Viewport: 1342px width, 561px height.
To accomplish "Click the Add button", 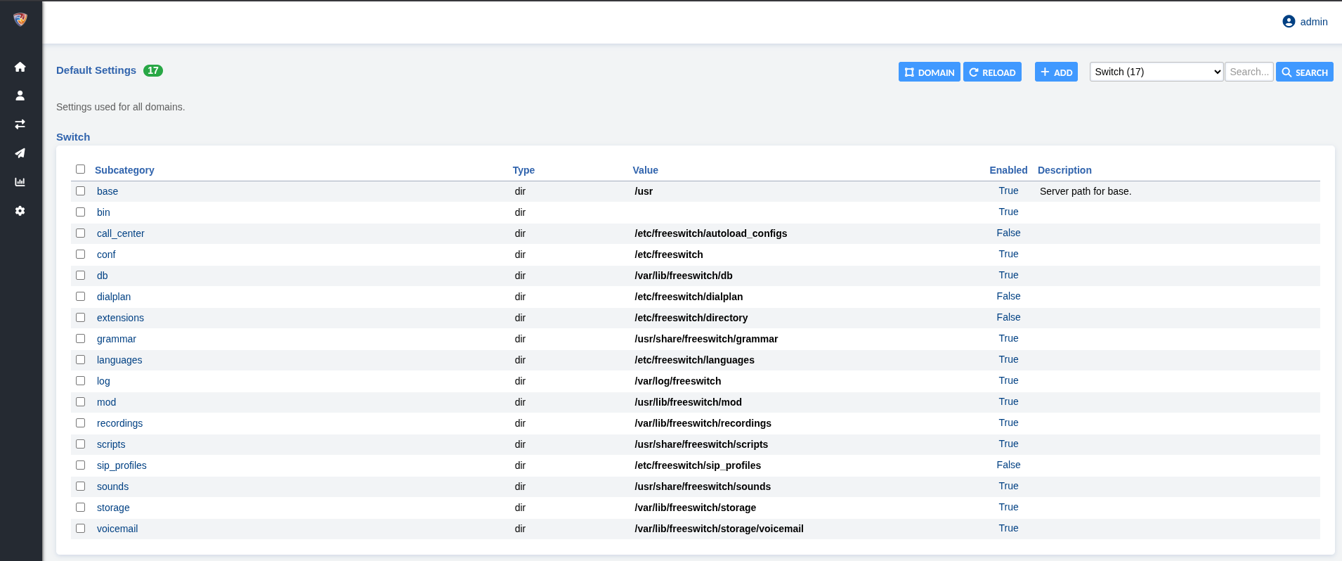I will (x=1056, y=72).
